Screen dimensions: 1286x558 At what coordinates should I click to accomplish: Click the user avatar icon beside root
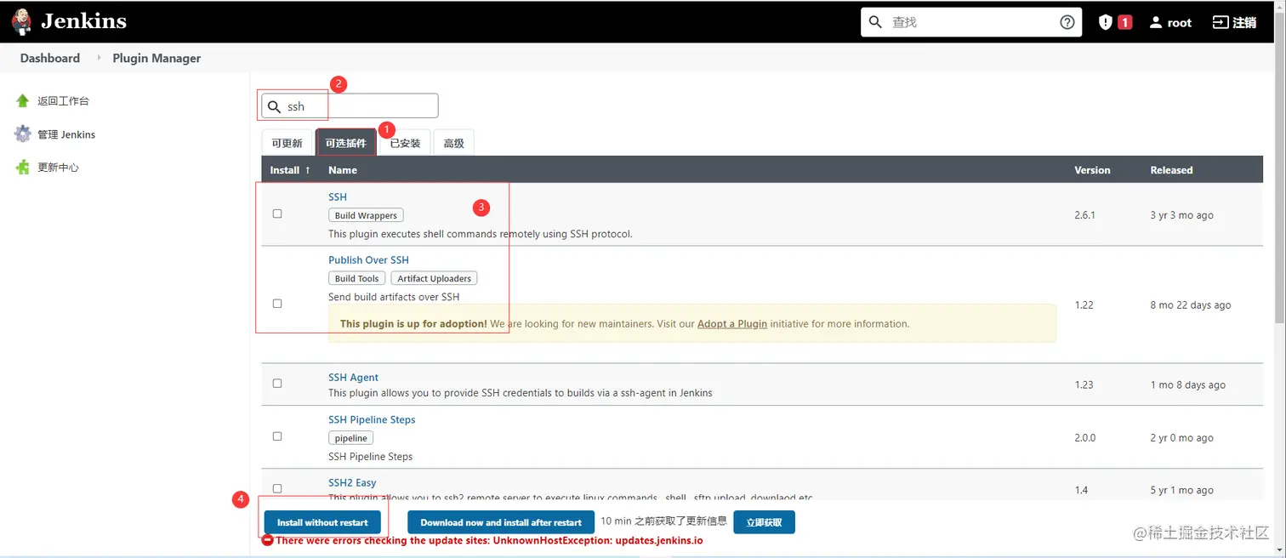click(1155, 22)
